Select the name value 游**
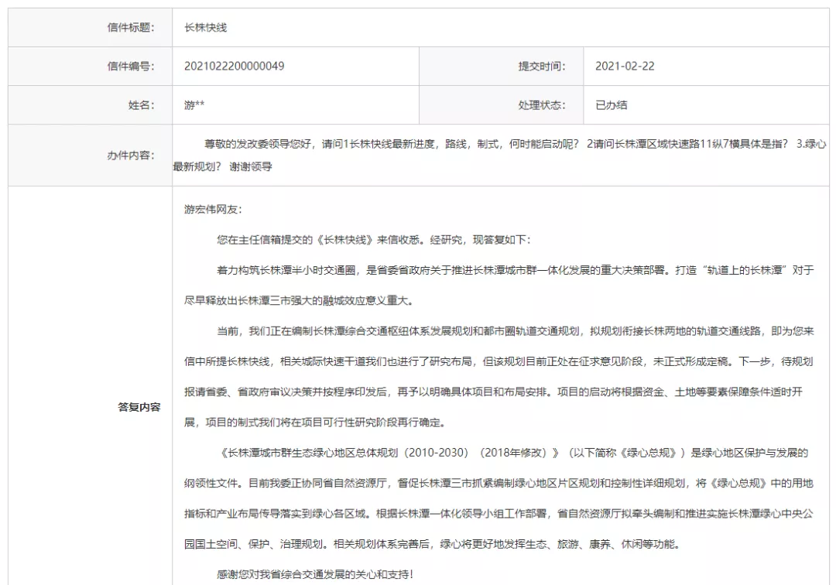The image size is (836, 585). pos(194,105)
